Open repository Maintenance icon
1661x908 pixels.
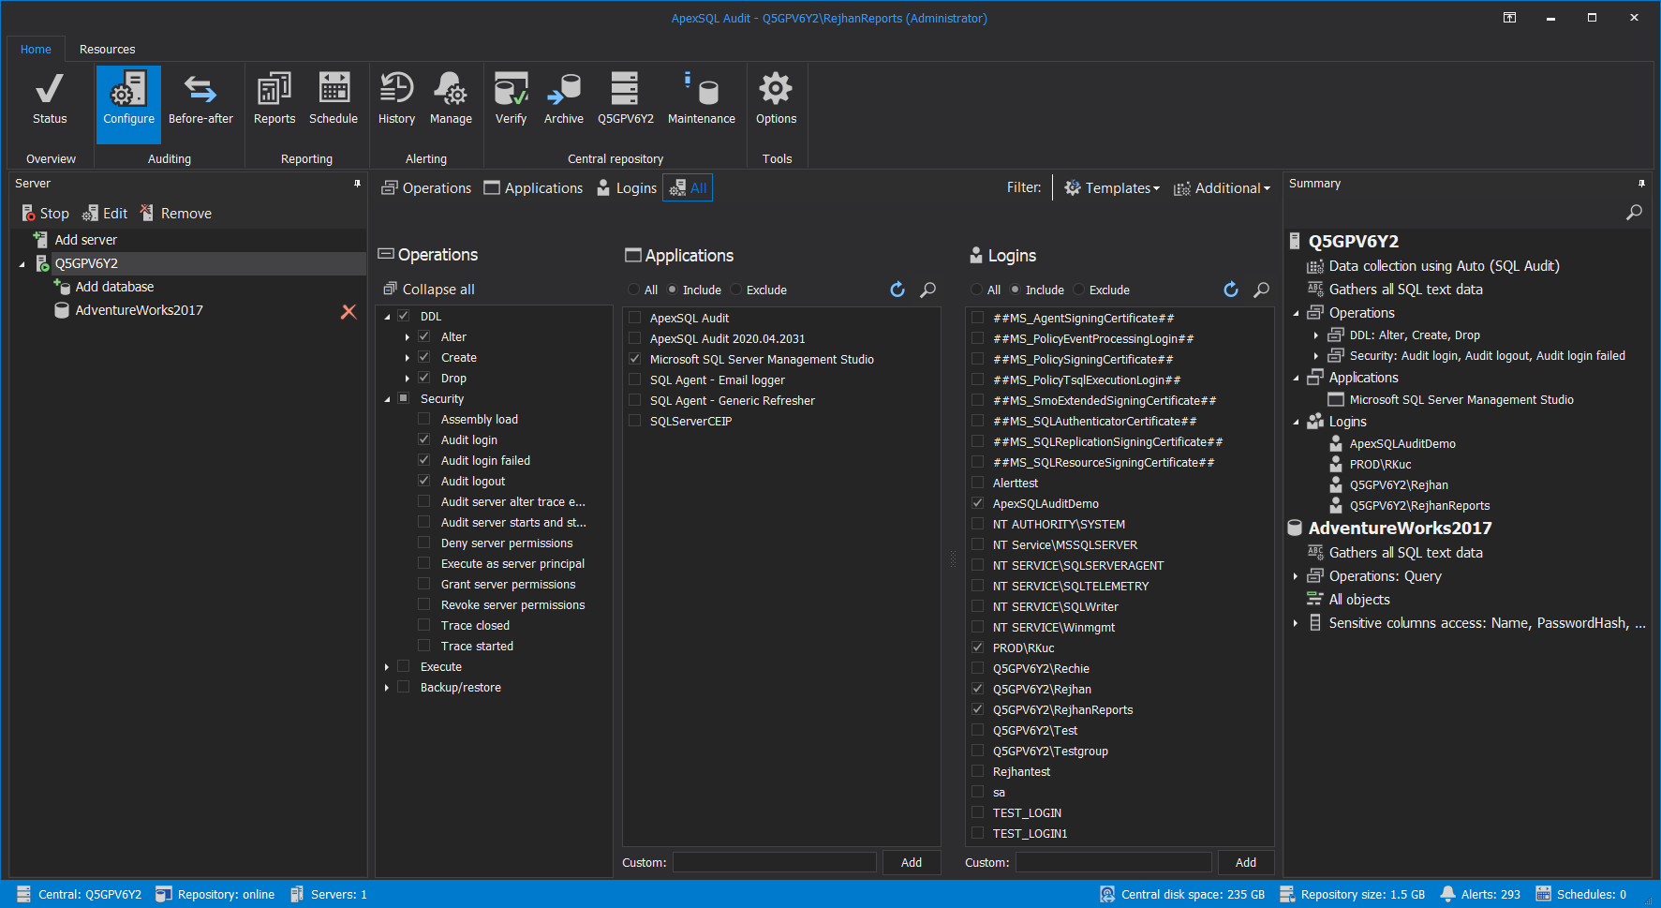click(x=702, y=99)
